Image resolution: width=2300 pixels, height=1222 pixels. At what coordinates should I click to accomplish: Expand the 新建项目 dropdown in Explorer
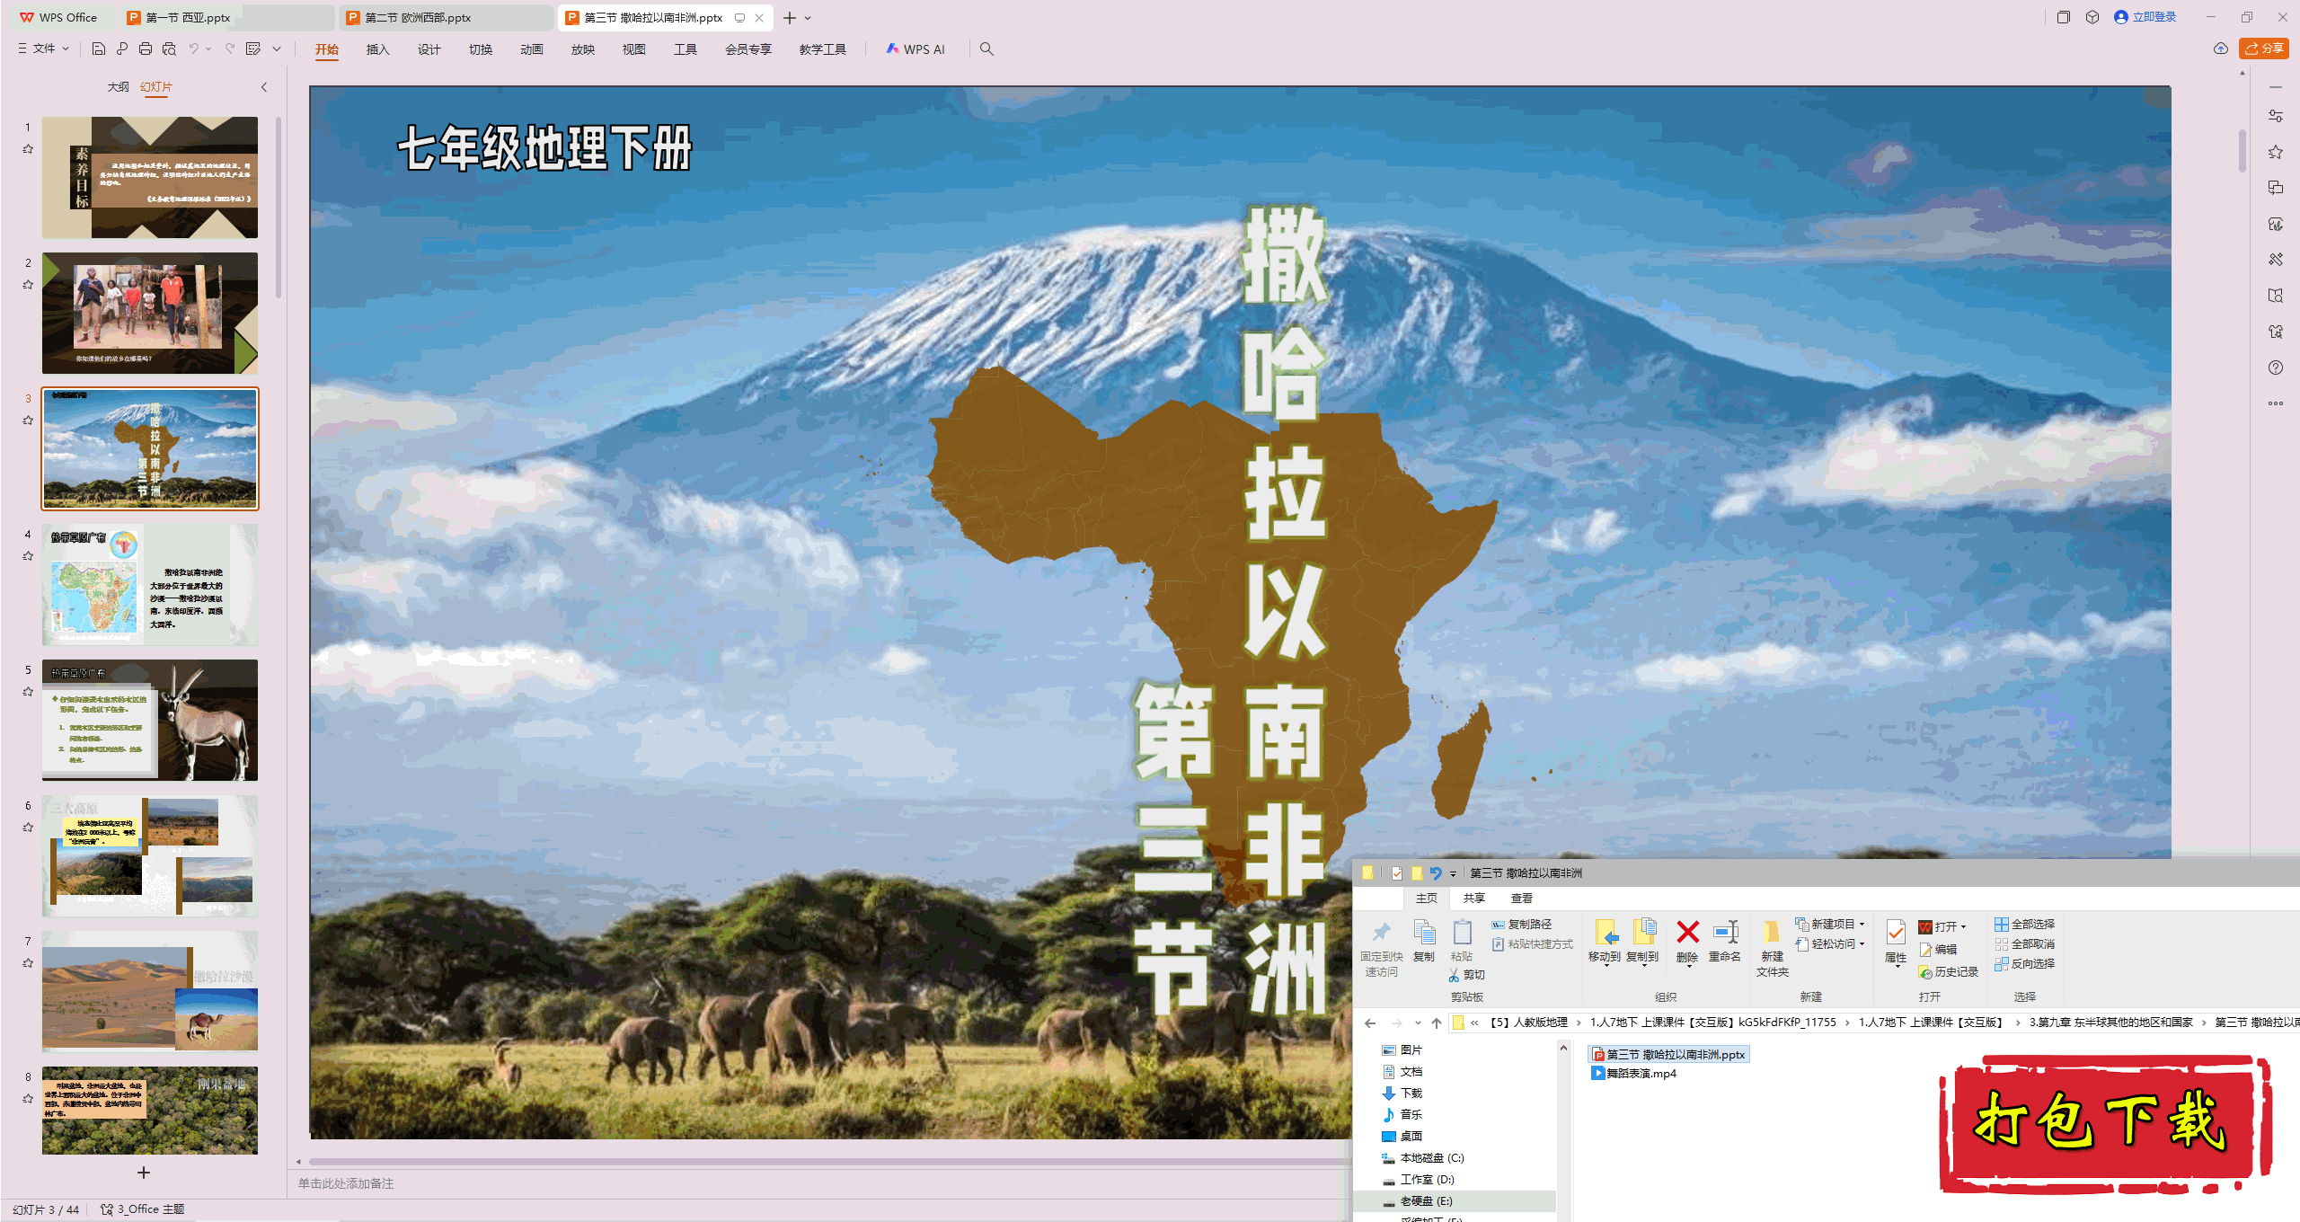[1862, 924]
